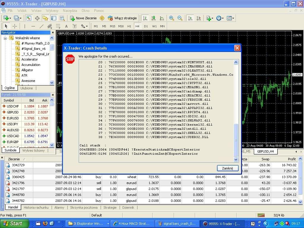Open the Indicators list dropdown arrow

pos(213,18)
